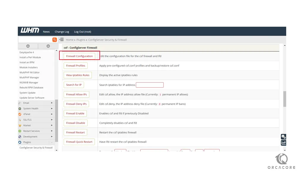Open Change Log in the top bar
304x178 pixels.
coord(62,32)
